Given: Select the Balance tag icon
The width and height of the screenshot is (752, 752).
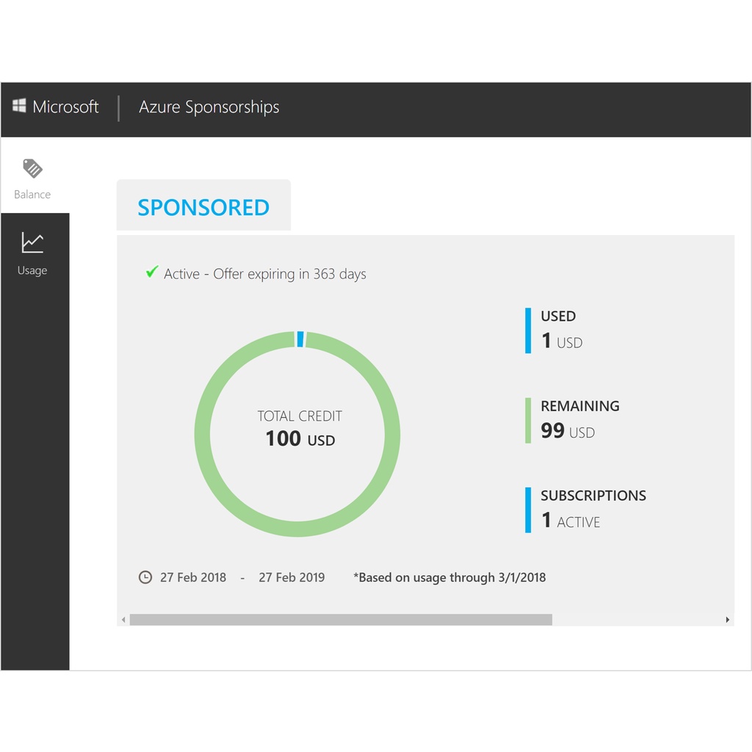Looking at the screenshot, I should (x=32, y=167).
